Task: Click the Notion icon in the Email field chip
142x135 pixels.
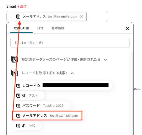Action: pos(18,17)
